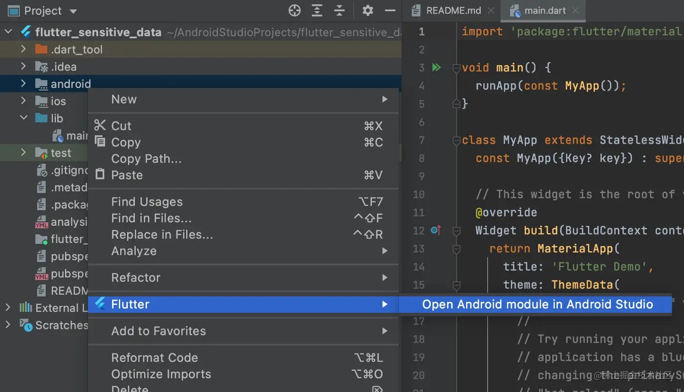Viewport: 684px width, 392px height.
Task: Click the green run arrow beside main()
Action: [x=436, y=67]
